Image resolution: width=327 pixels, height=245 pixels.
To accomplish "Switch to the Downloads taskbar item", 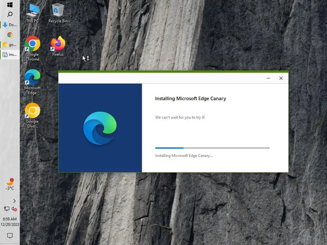I will (x=10, y=25).
